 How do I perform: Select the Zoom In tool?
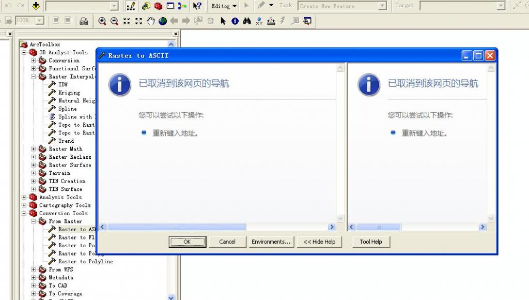click(102, 21)
